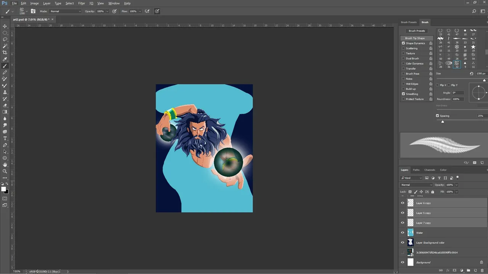The image size is (488, 274).
Task: Open the tool preset picker arrow
Action: pos(12,11)
